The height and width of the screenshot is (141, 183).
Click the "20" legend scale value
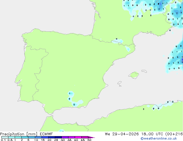(x=49, y=140)
